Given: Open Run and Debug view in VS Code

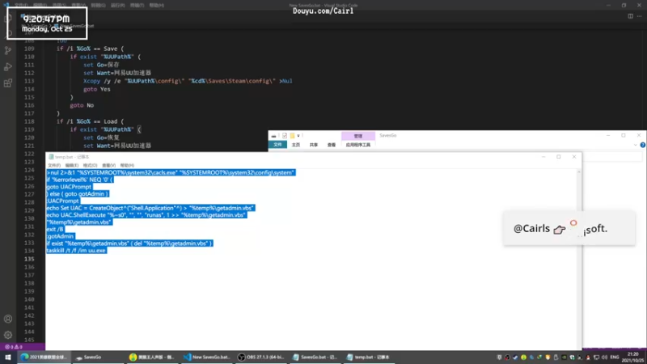Looking at the screenshot, I should [8, 67].
